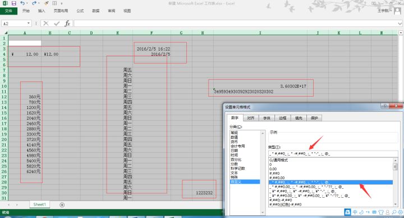This screenshot has width=404, height=218.
Task: Click the select-all corner of the grid
Action: click(4, 33)
